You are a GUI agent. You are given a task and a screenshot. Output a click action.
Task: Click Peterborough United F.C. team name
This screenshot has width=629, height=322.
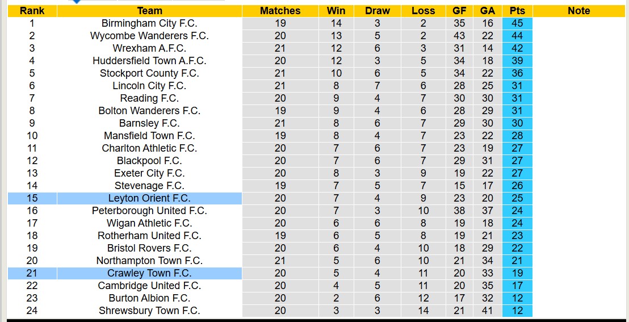[149, 211]
